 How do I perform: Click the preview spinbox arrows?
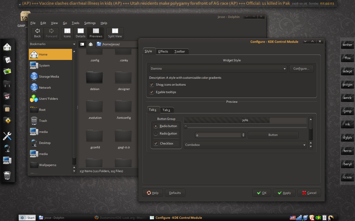click(244, 135)
